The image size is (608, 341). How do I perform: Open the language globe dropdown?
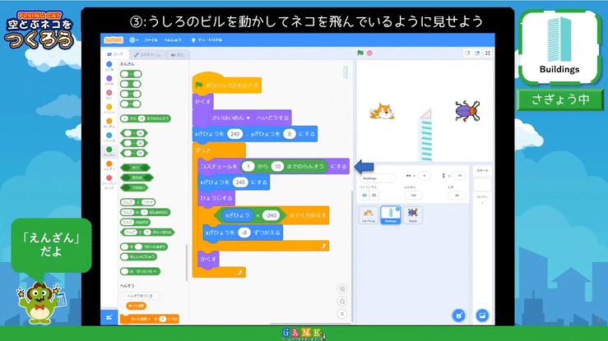(134, 40)
